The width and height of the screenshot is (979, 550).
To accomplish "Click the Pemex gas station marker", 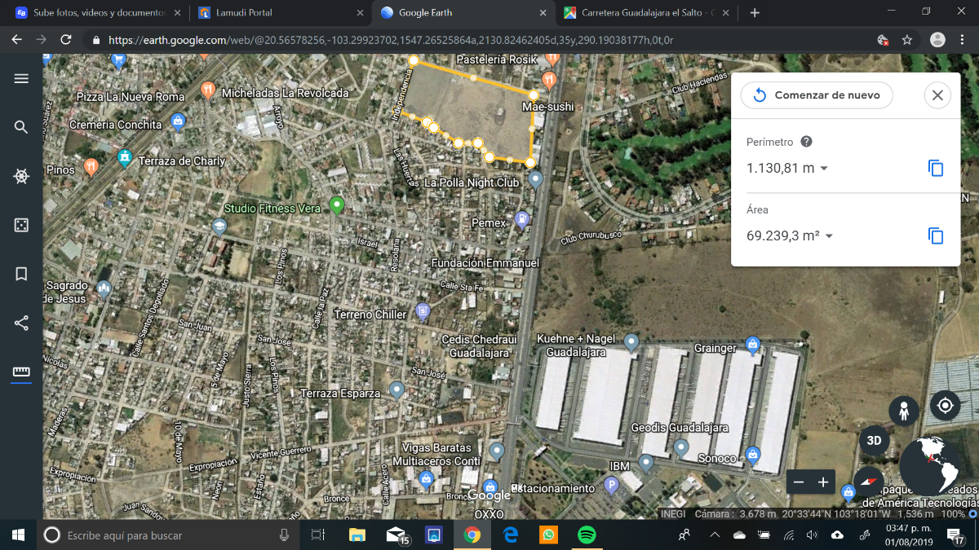I will coord(522,220).
